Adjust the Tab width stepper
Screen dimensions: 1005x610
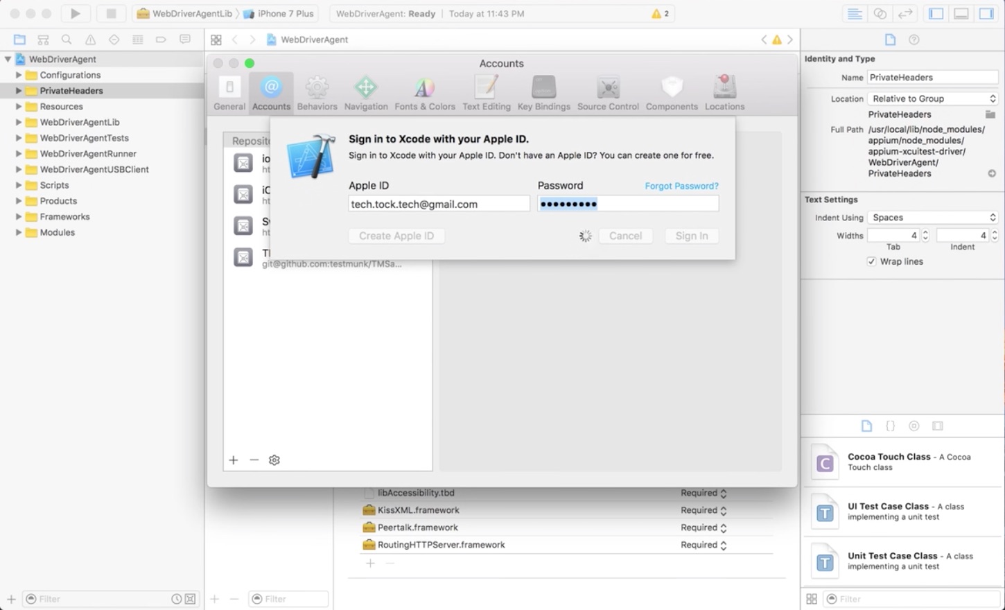[925, 236]
